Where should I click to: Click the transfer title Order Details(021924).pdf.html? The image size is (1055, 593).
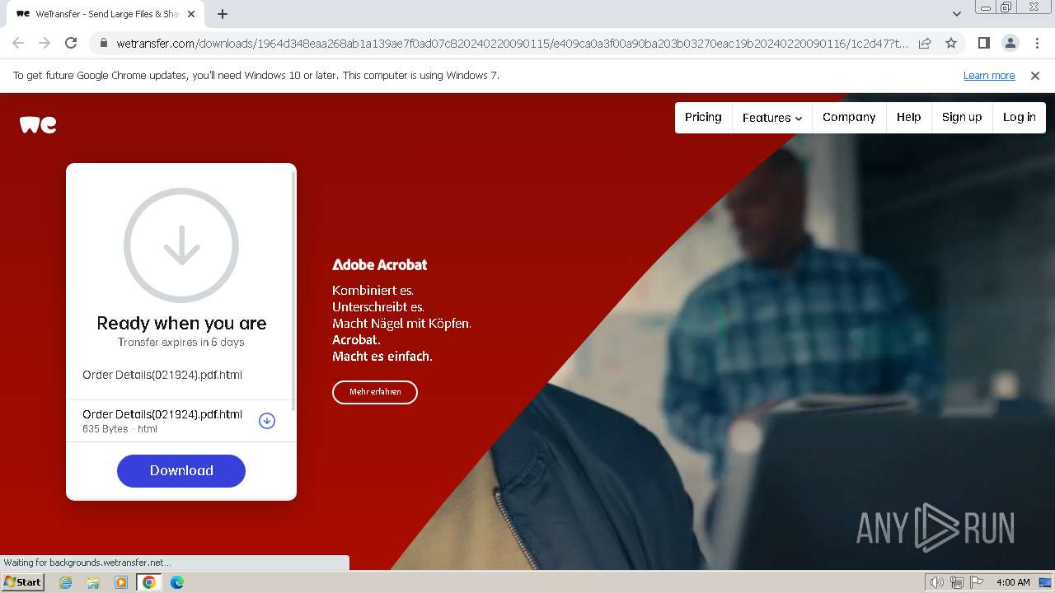tap(162, 375)
